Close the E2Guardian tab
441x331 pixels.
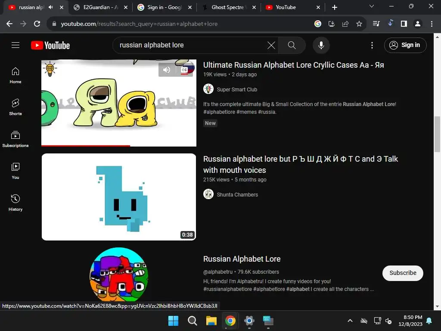(x=126, y=7)
